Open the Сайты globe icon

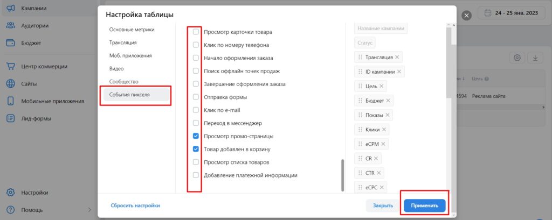coord(10,84)
